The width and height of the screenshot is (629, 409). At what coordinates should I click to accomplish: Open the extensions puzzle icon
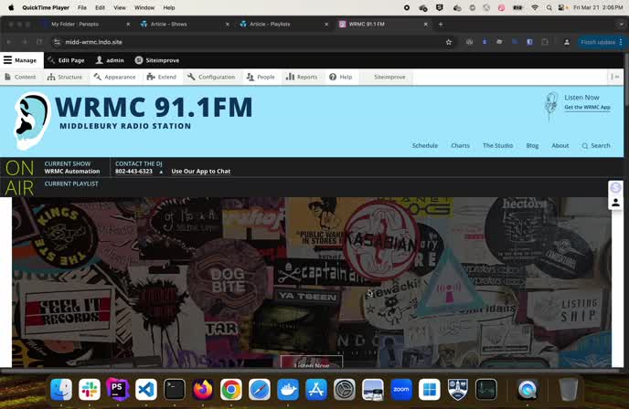pyautogui.click(x=544, y=42)
